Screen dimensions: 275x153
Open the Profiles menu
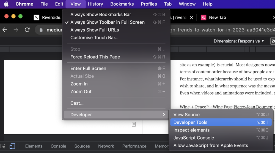(149, 4)
